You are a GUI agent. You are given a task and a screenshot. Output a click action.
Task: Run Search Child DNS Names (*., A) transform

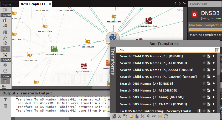153,63
